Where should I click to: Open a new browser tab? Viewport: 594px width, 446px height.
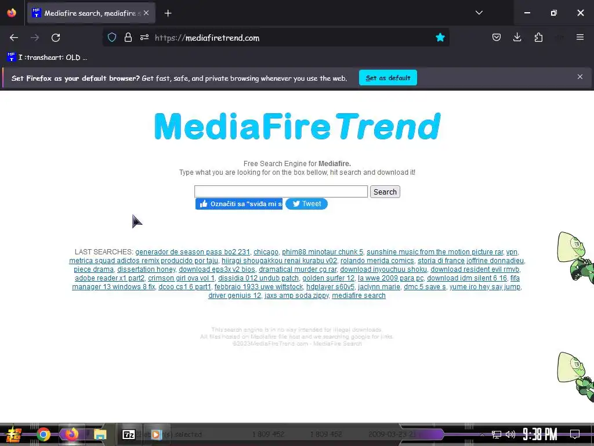168,13
